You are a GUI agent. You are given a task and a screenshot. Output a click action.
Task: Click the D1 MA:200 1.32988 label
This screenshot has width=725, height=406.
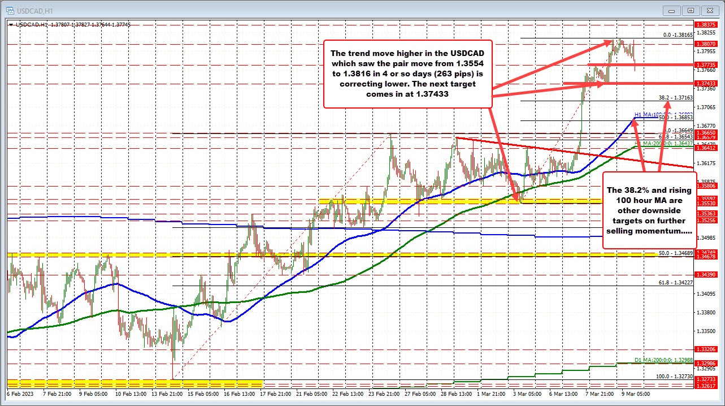pyautogui.click(x=664, y=360)
